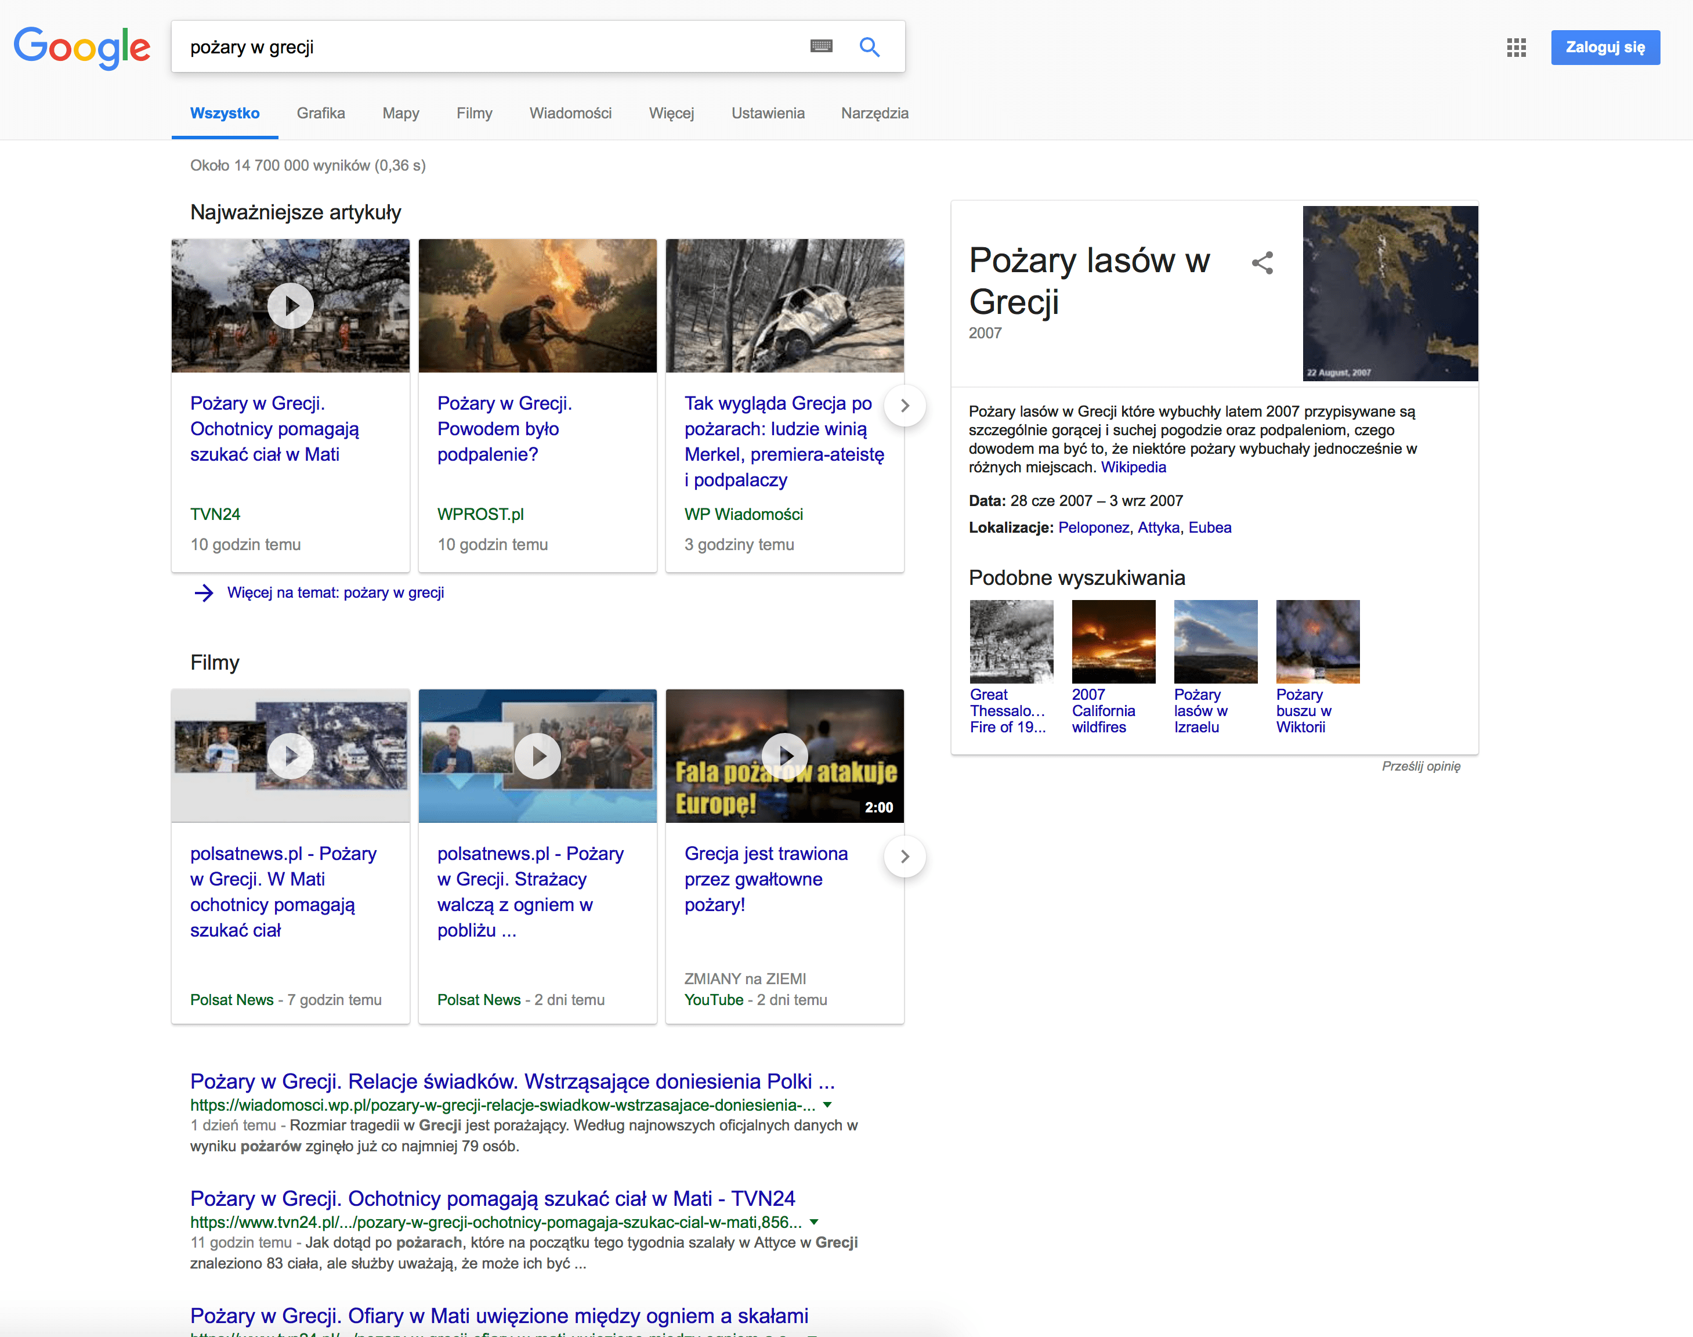1693x1337 pixels.
Task: Select the Wszystko tab
Action: coord(225,114)
